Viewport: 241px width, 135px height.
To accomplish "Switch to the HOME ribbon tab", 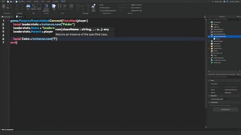I will click(29, 1).
